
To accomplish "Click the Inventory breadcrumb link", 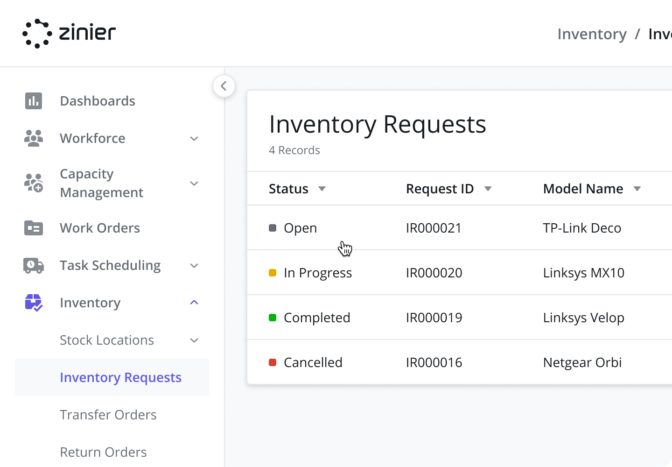I will click(x=592, y=34).
